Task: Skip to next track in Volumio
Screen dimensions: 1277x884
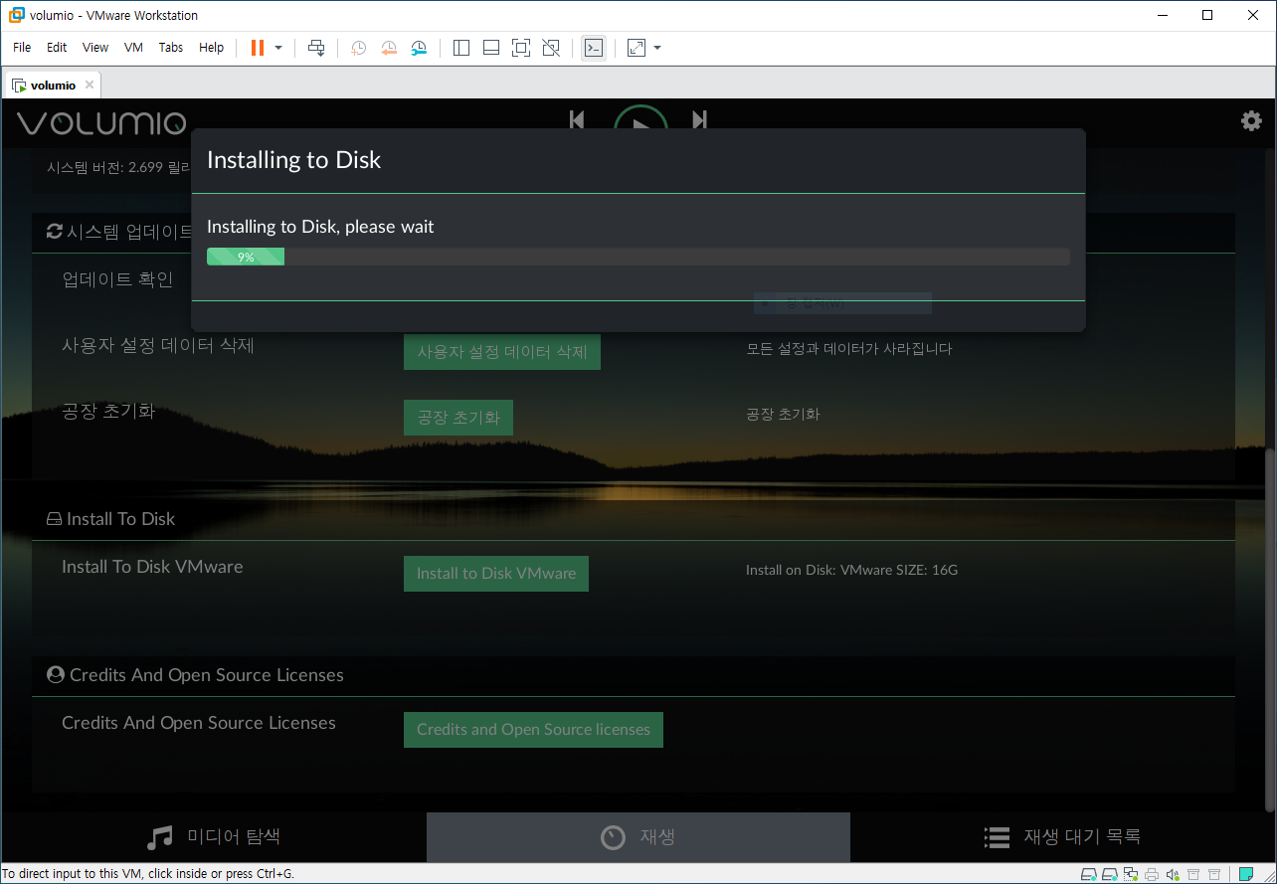Action: (699, 119)
